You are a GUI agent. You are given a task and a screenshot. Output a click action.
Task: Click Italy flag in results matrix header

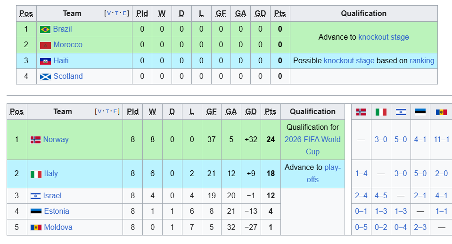pos(381,112)
